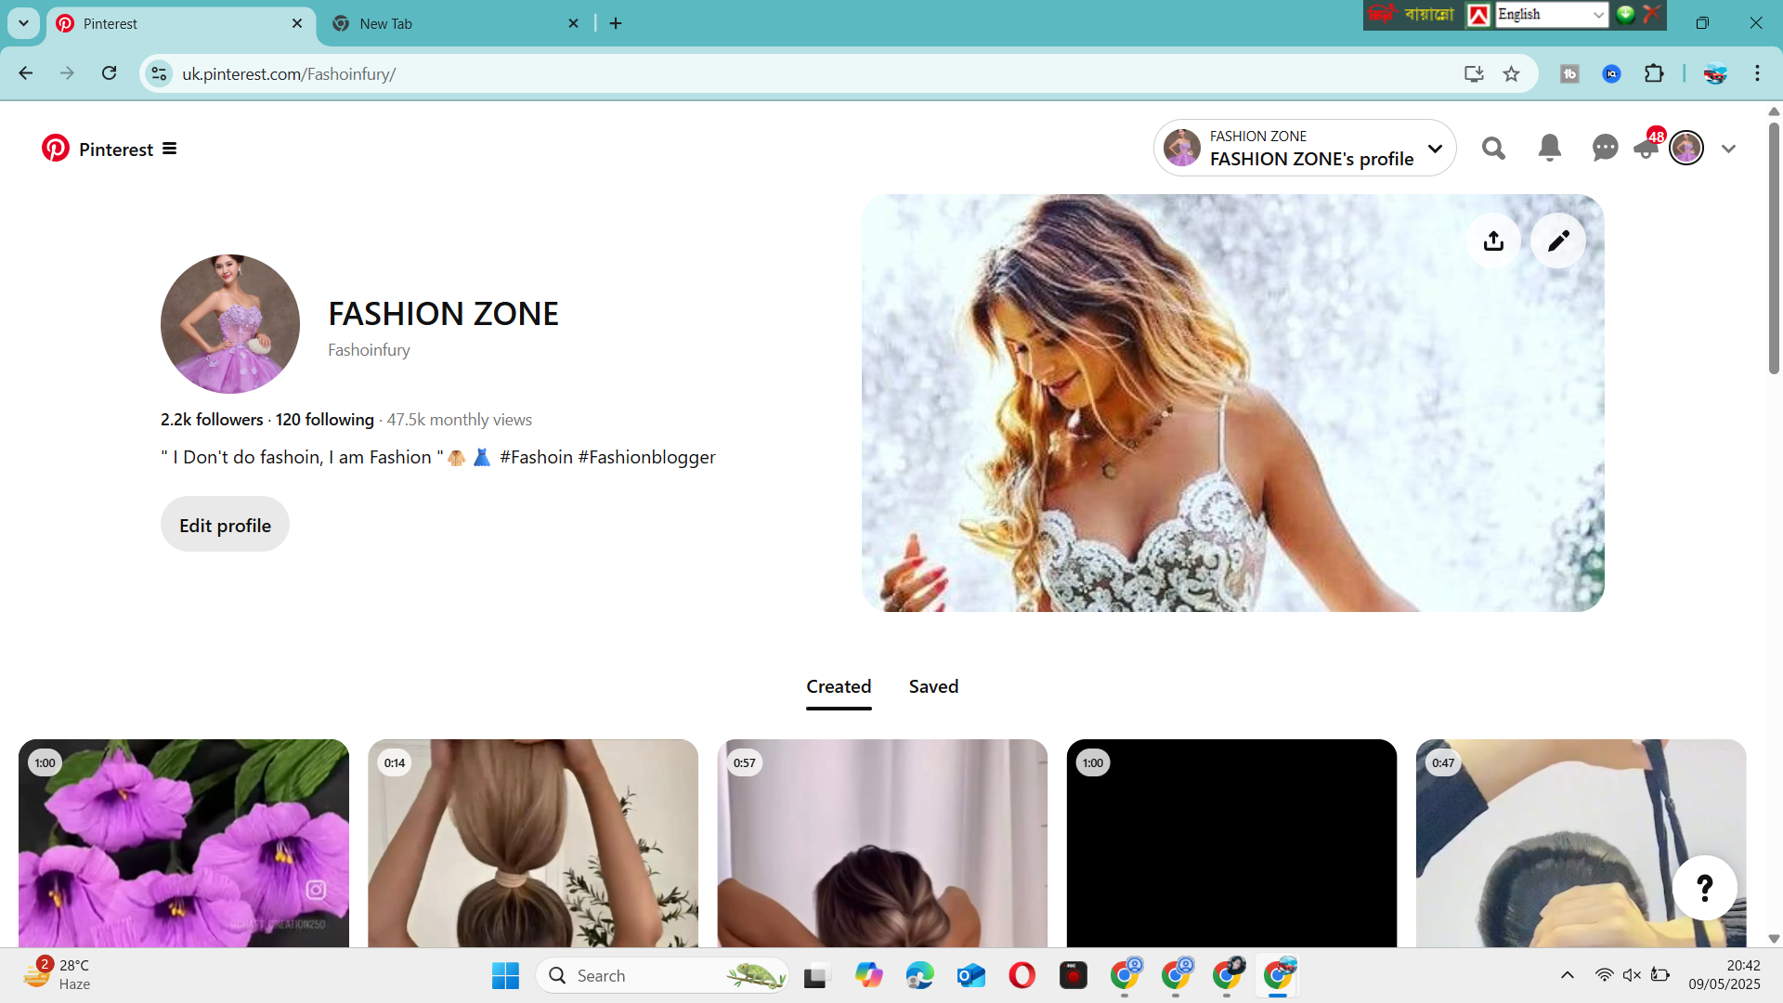Open the 2.2k followers link
This screenshot has width=1783, height=1003.
[212, 420]
